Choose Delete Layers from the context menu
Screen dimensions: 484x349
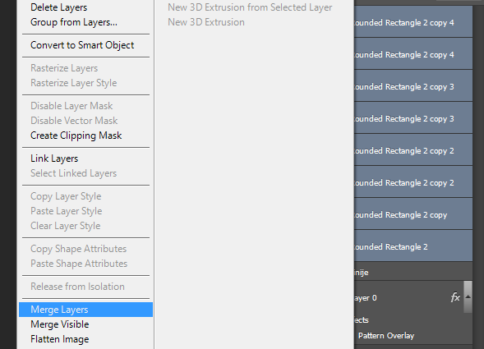[85, 7]
